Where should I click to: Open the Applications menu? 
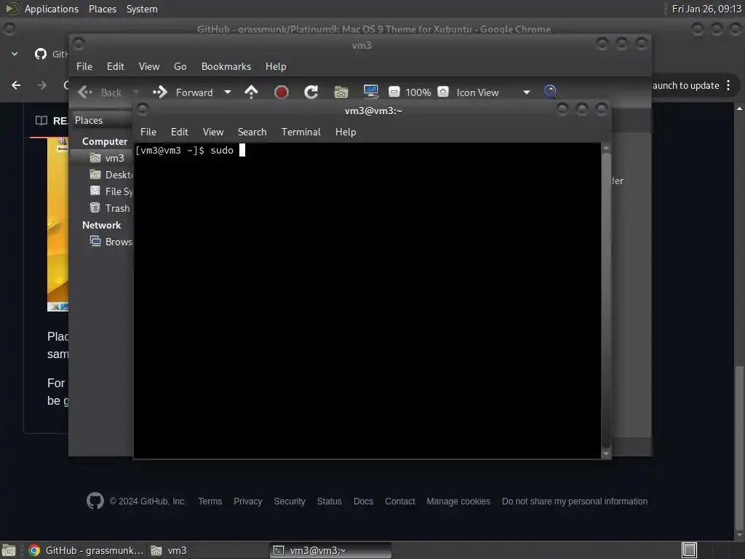pyautogui.click(x=52, y=9)
